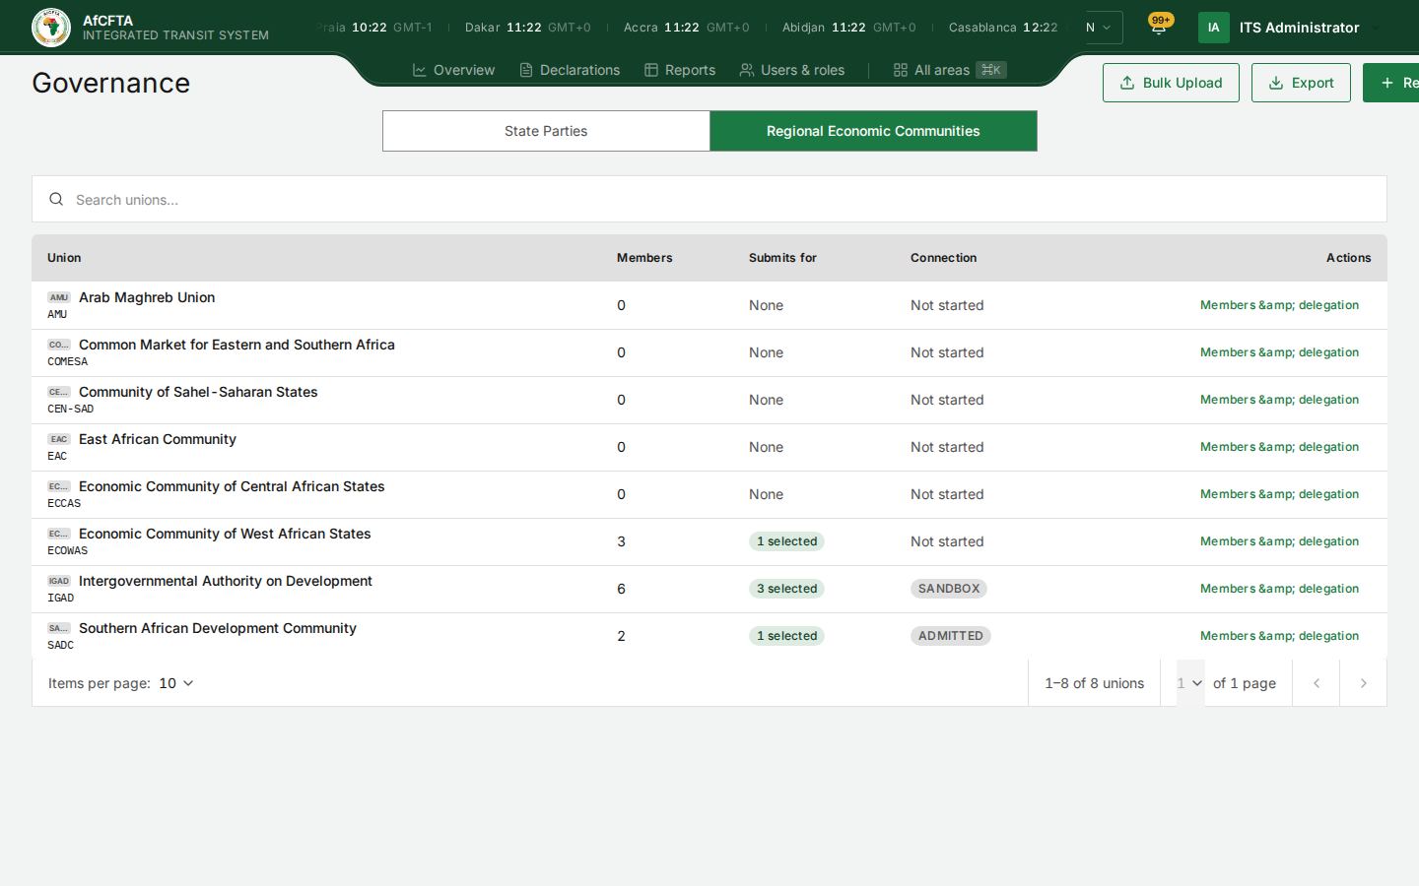Screen dimensions: 1419x886
Task: Click the Casablanca 12:22 clock
Action: pos(1003,28)
